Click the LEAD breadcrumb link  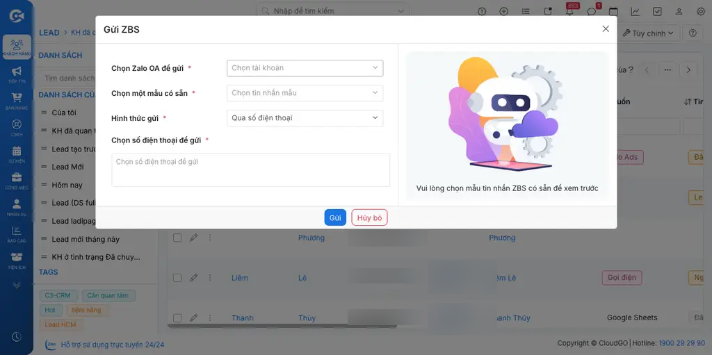pyautogui.click(x=49, y=33)
